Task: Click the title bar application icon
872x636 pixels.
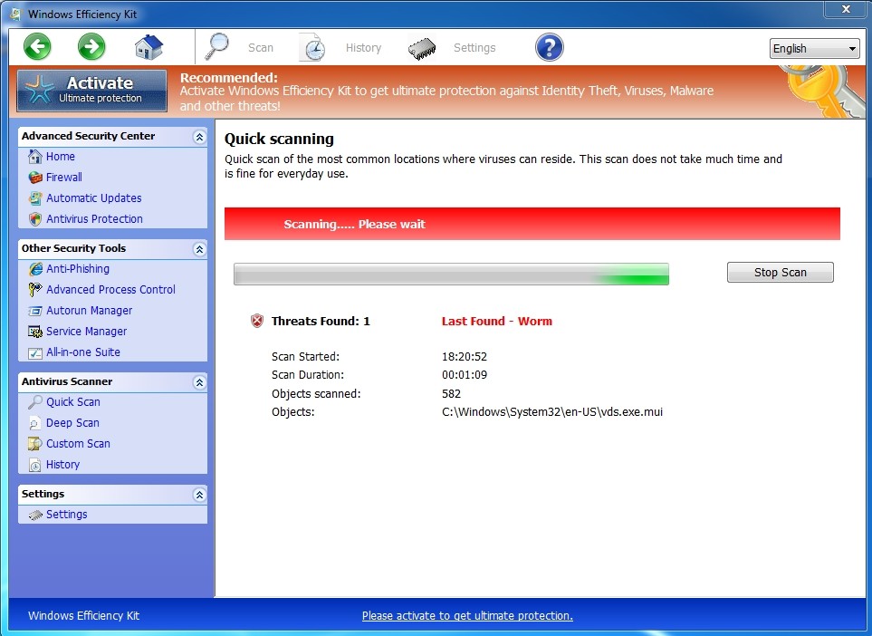Action: click(15, 14)
